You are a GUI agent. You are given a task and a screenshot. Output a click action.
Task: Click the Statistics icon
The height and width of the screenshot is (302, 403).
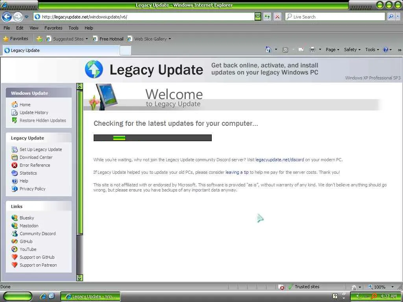[15, 173]
